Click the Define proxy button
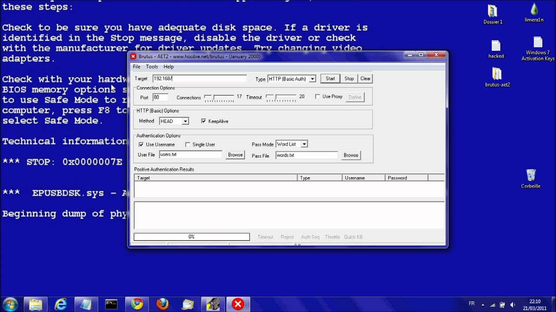The height and width of the screenshot is (312, 556). coord(355,97)
